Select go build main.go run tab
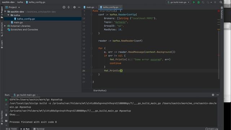Screen dimensions: 231x130 (x=26, y=95)
